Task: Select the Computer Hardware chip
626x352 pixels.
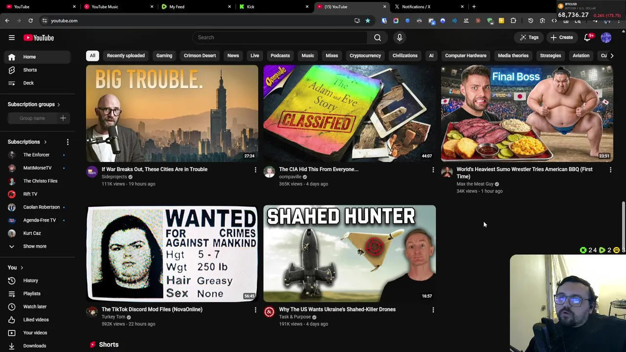Action: coord(466,56)
